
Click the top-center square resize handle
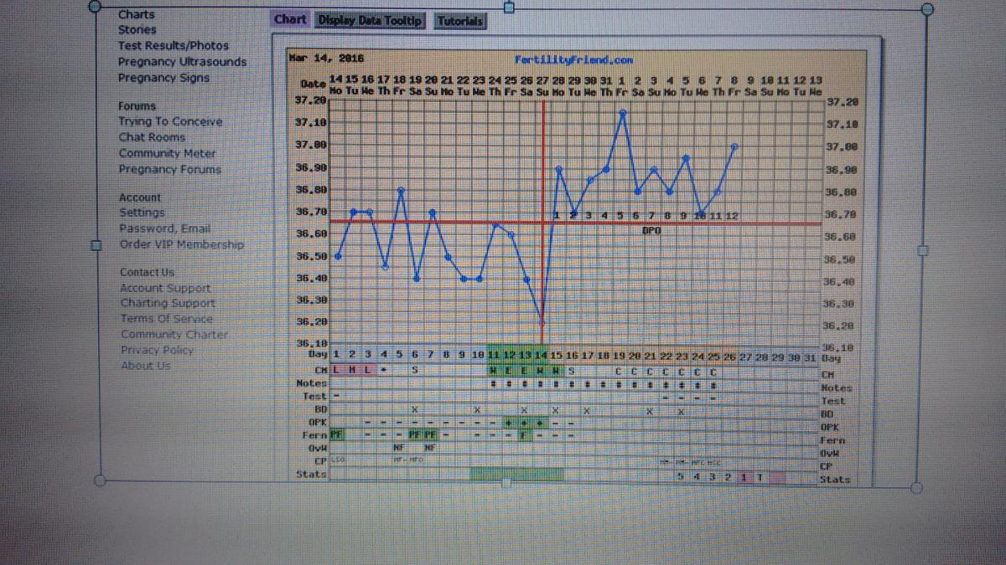click(508, 8)
